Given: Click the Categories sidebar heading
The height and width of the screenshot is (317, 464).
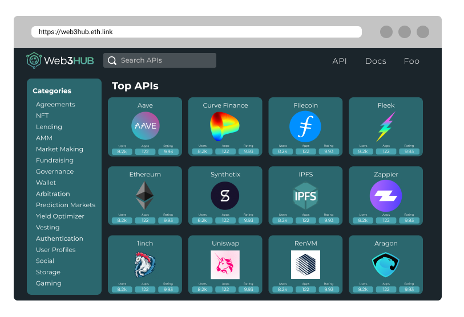Looking at the screenshot, I should pyautogui.click(x=52, y=91).
